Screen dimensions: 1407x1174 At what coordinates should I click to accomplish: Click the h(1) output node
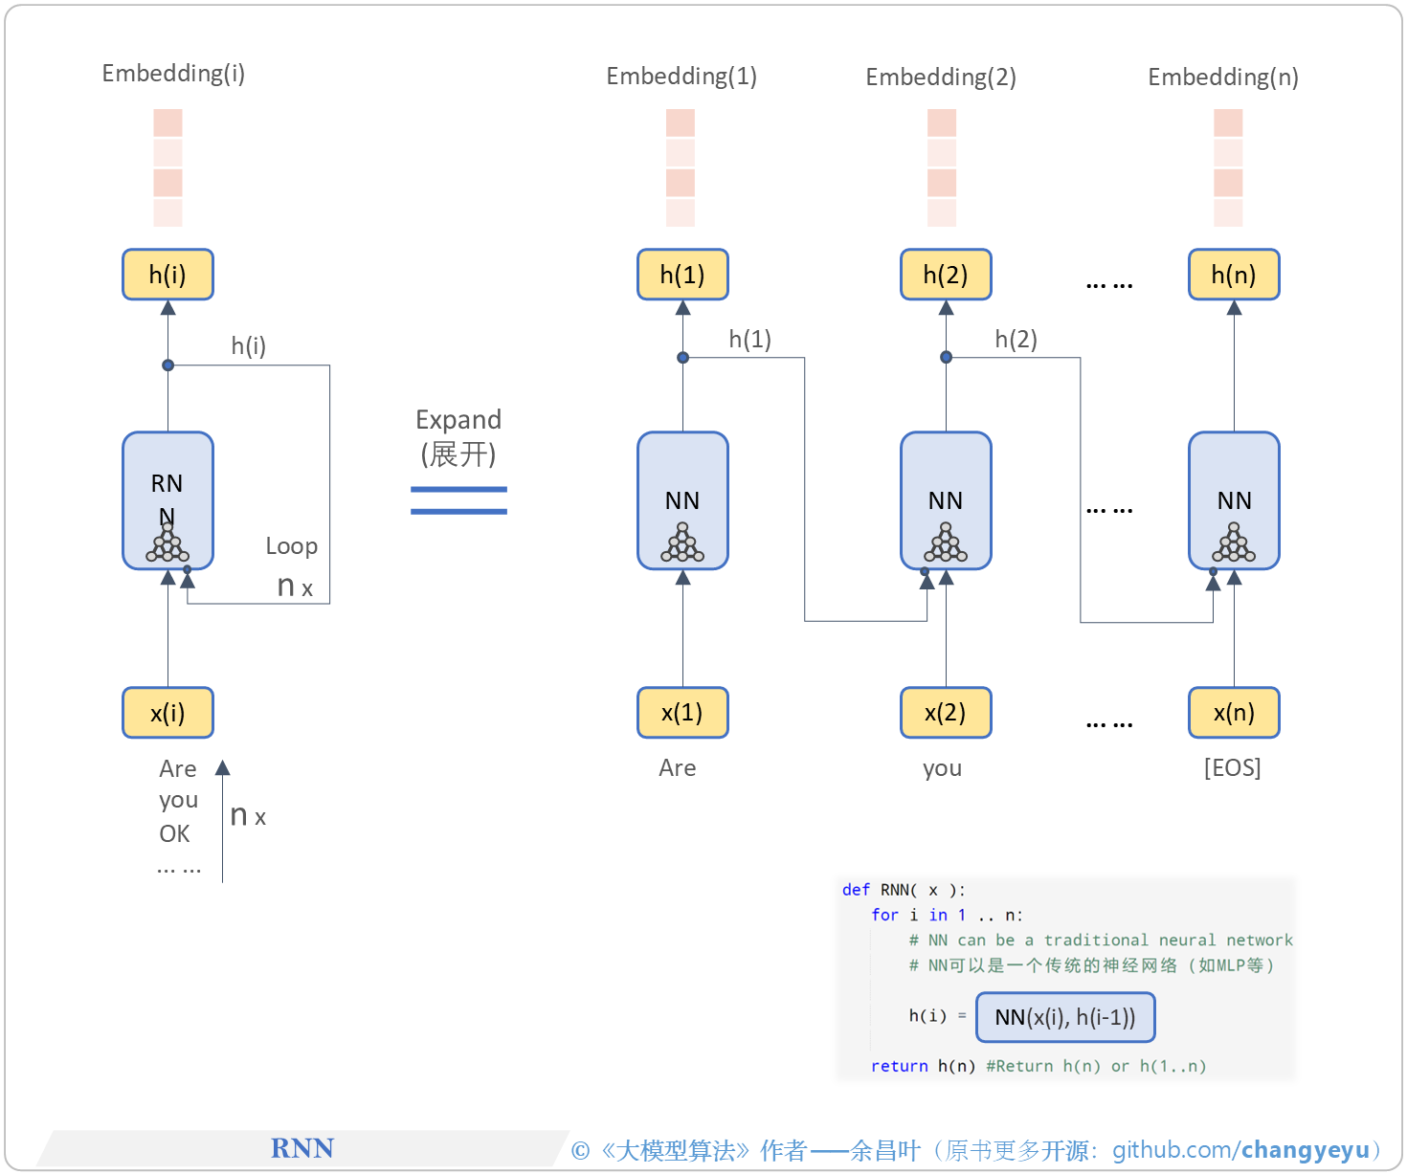(682, 275)
